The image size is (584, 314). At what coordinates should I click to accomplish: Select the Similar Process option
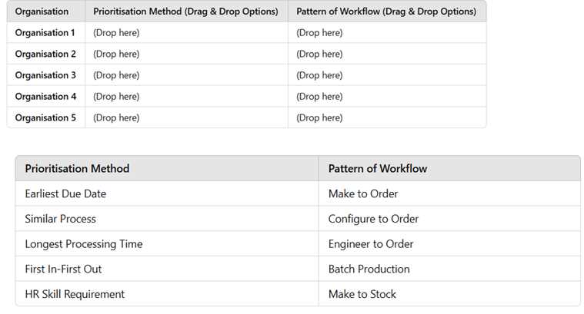60,219
